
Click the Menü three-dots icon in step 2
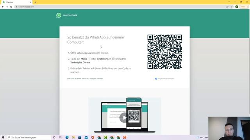coord(89,59)
